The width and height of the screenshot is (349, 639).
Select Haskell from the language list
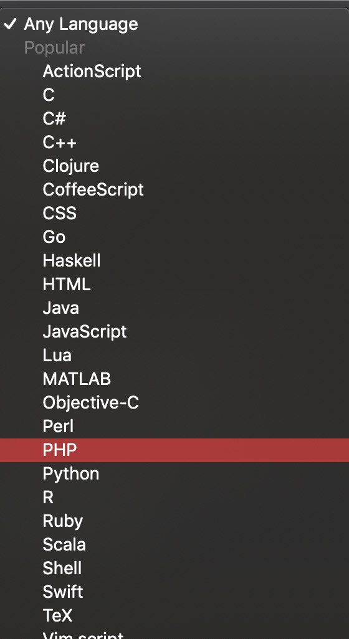pos(174,260)
